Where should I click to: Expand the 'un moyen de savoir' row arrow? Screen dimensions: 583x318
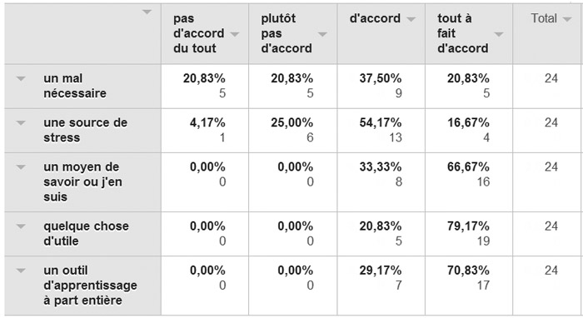point(21,167)
